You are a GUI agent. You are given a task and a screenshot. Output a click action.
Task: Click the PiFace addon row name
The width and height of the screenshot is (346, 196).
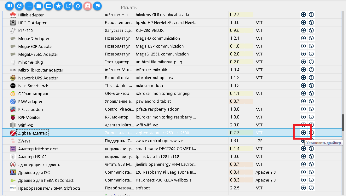[31, 109]
